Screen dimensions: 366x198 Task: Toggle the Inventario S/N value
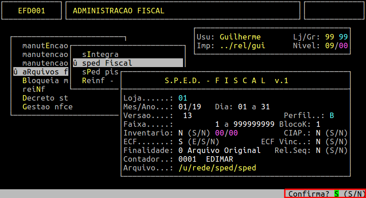180,133
